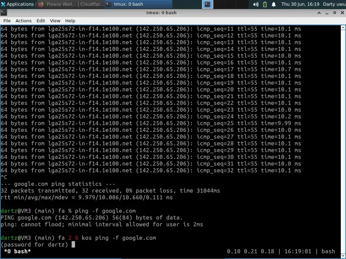Open the View menu
Screen dimensions: 346x259
pos(55,21)
